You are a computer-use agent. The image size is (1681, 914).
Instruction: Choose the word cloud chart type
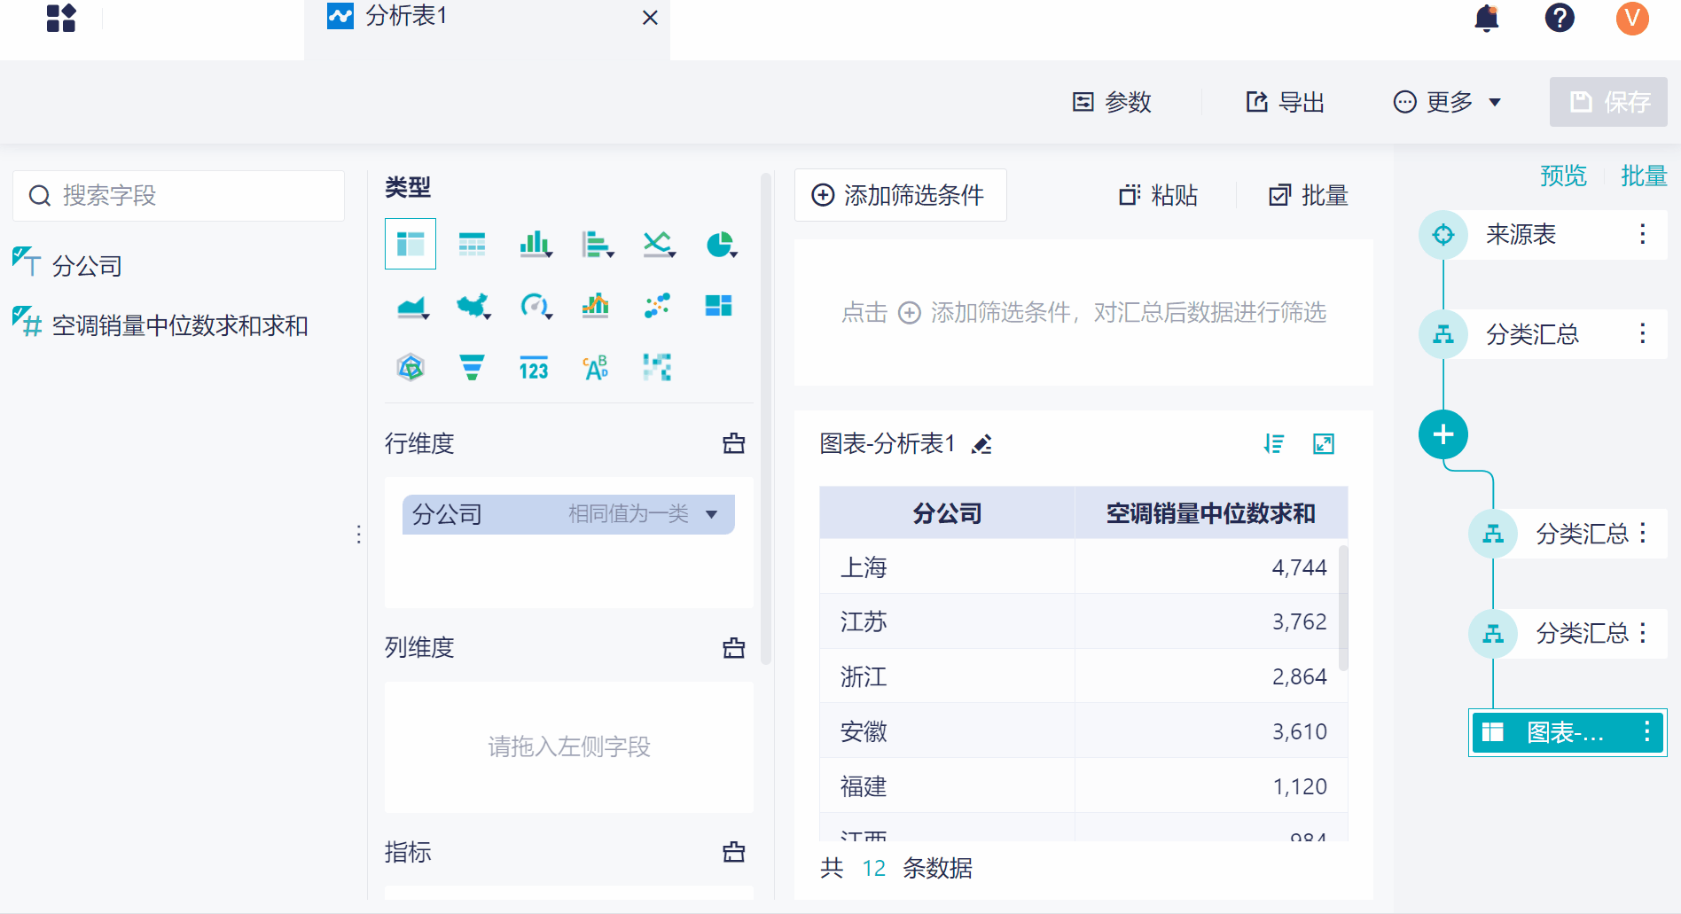tap(595, 368)
